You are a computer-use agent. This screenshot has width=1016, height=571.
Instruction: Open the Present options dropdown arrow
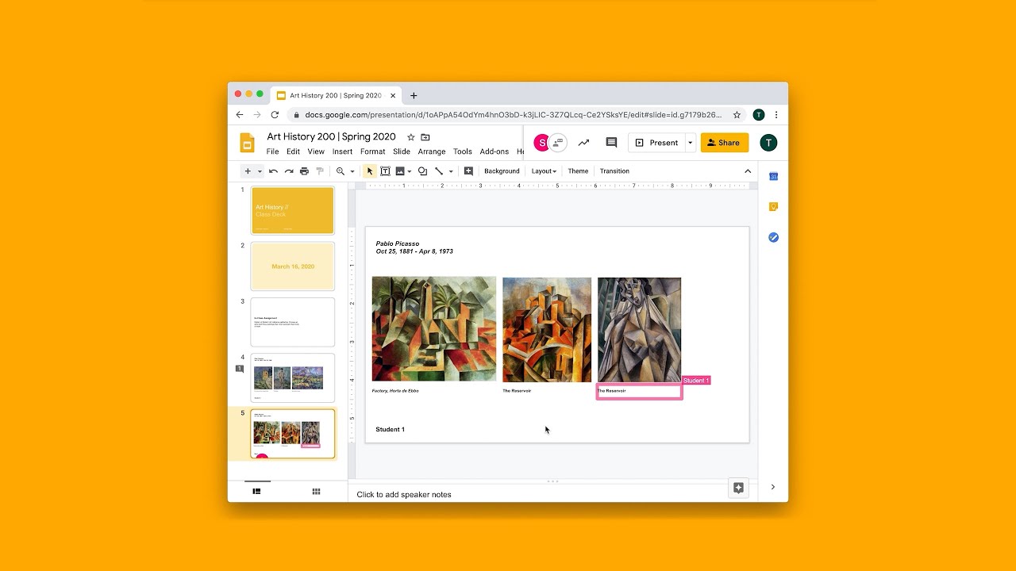coord(690,143)
